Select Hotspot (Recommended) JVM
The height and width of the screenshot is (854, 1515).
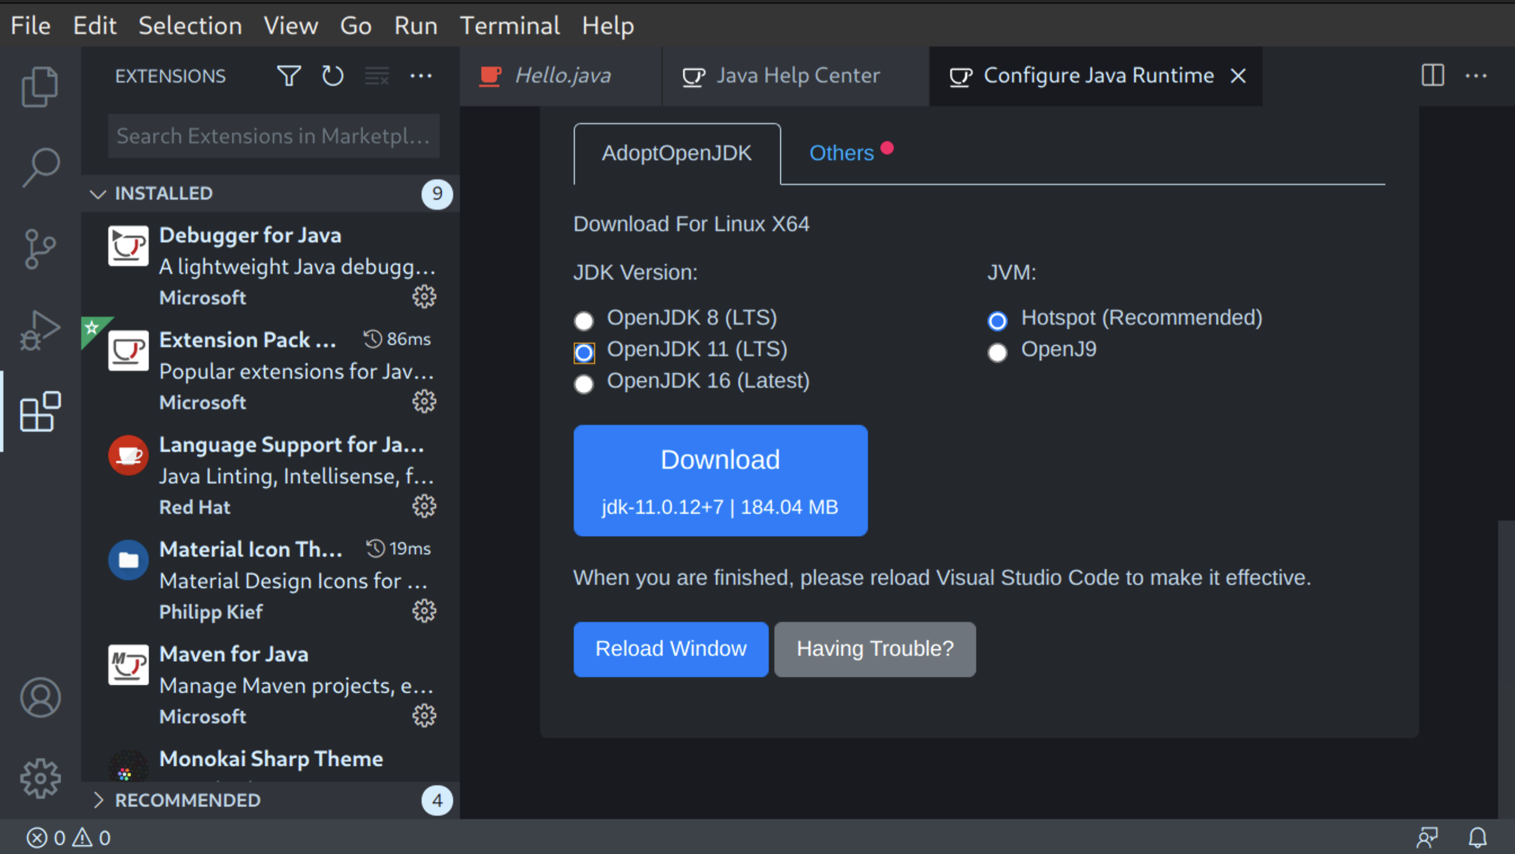pyautogui.click(x=998, y=321)
